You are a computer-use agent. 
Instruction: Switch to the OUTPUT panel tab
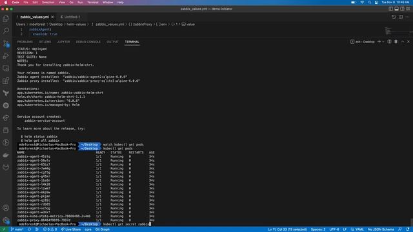112,42
